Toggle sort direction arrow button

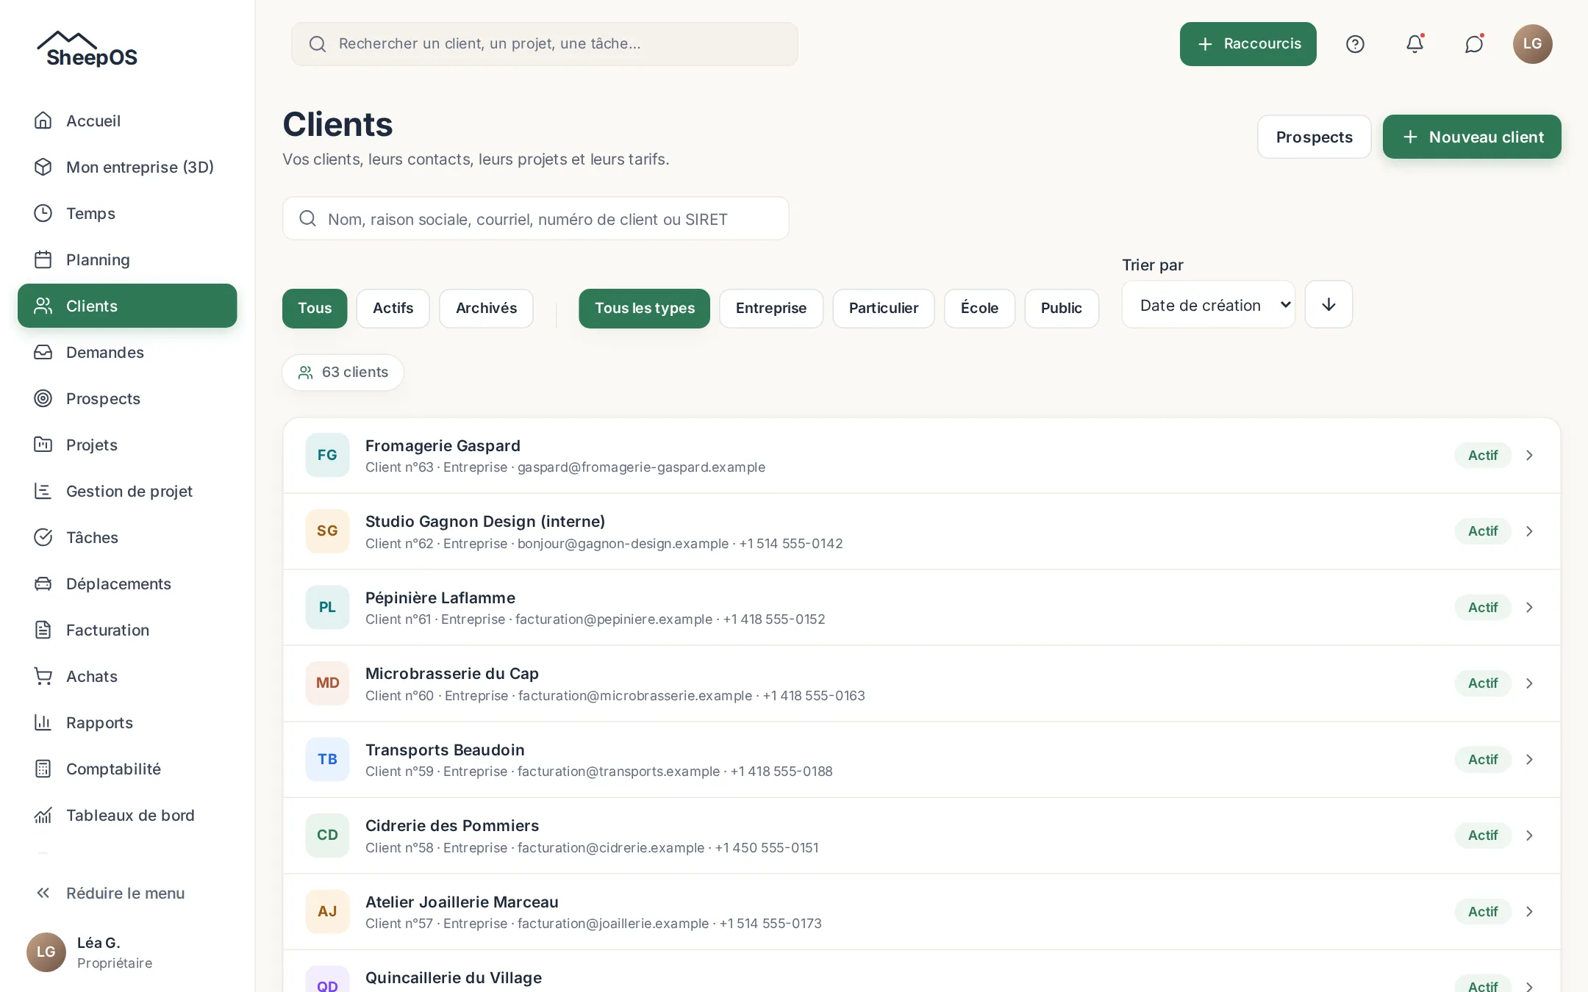1328,304
